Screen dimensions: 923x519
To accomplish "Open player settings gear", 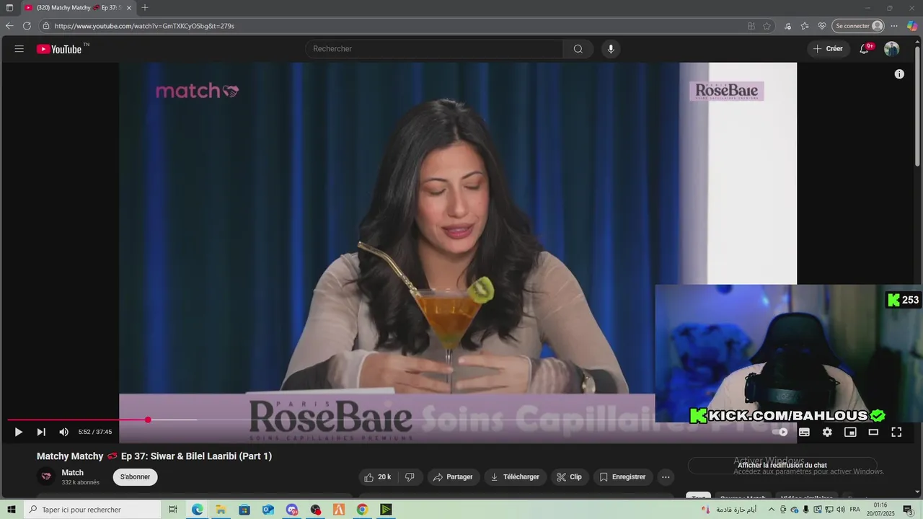I will 827,432.
